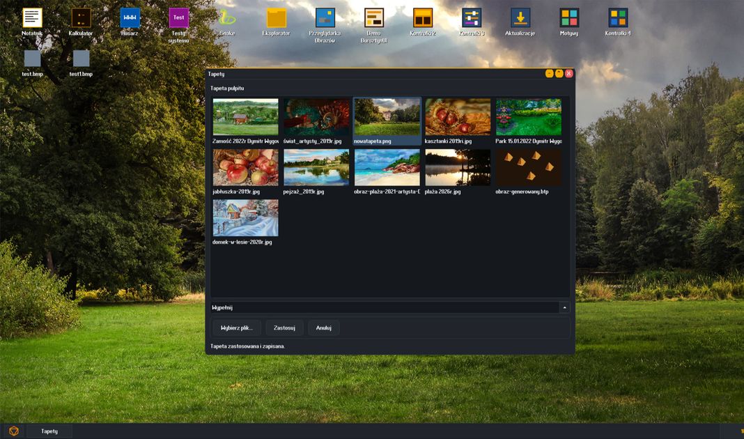The height and width of the screenshot is (439, 744).
Task: Open the Eksplorator folder icon
Action: [276, 18]
